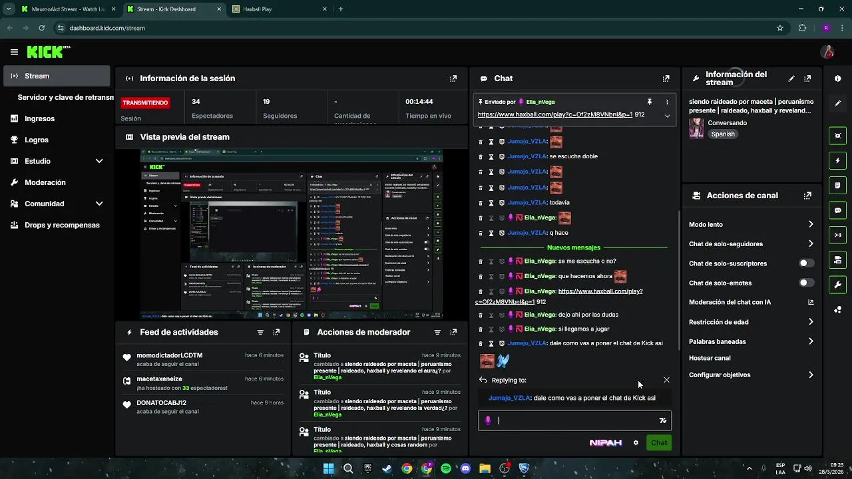Enable Chat de solo-emotes switch
Viewport: 852px width, 479px height.
(806, 283)
